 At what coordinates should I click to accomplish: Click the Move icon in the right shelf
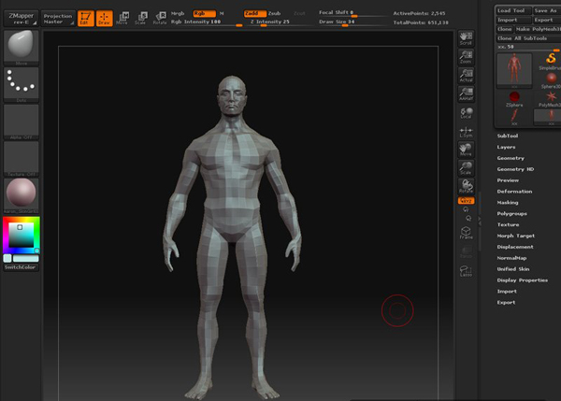(x=466, y=150)
